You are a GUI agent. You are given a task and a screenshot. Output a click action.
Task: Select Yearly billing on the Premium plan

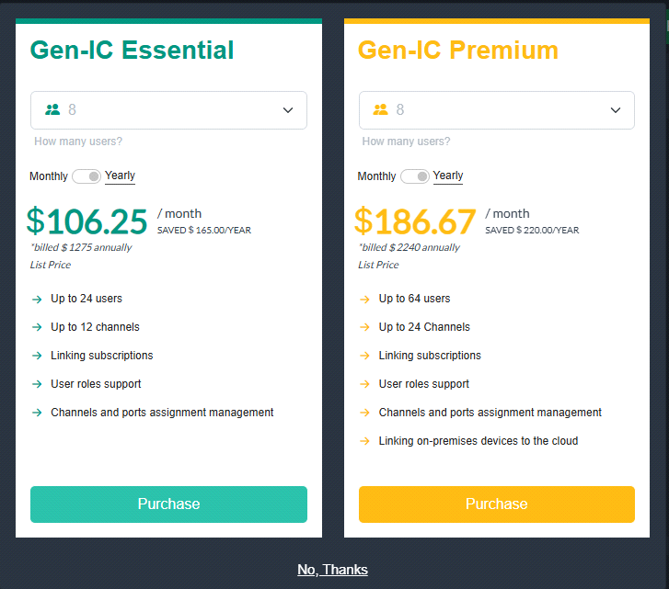point(448,176)
